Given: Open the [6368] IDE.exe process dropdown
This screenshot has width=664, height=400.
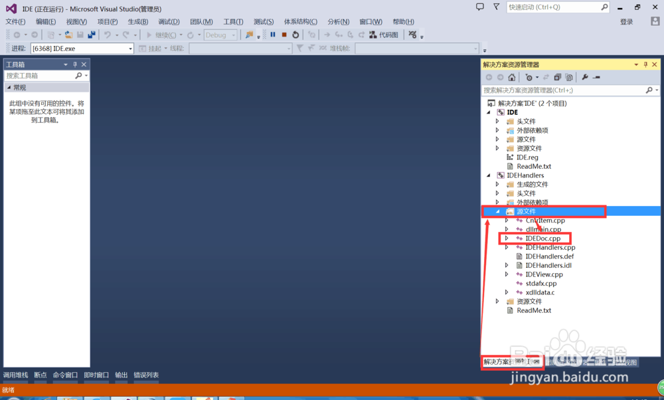Looking at the screenshot, I should 131,48.
